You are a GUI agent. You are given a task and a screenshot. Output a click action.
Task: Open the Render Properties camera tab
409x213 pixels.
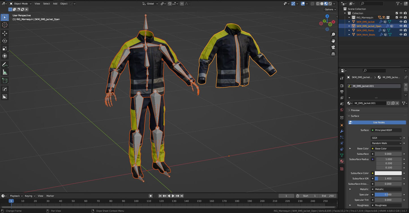tap(342, 86)
